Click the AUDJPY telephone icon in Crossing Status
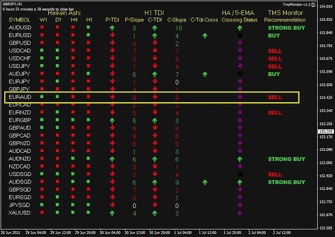Image resolution: width=335 pixels, height=237 pixels. pyautogui.click(x=240, y=74)
